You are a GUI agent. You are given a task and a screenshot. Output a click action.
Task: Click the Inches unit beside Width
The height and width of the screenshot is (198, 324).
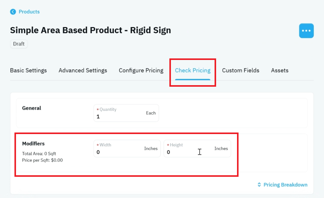(x=151, y=148)
